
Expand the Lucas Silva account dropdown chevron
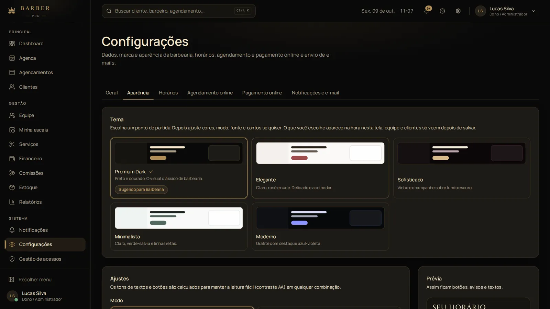coord(533,11)
